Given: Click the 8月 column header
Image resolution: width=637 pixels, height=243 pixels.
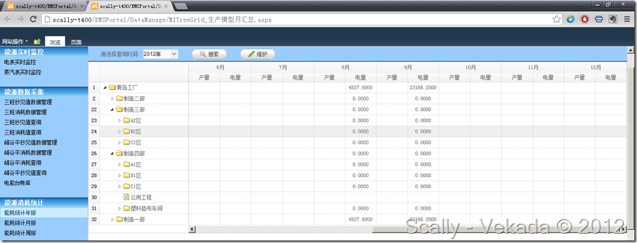Looking at the screenshot, I should click(x=345, y=67).
